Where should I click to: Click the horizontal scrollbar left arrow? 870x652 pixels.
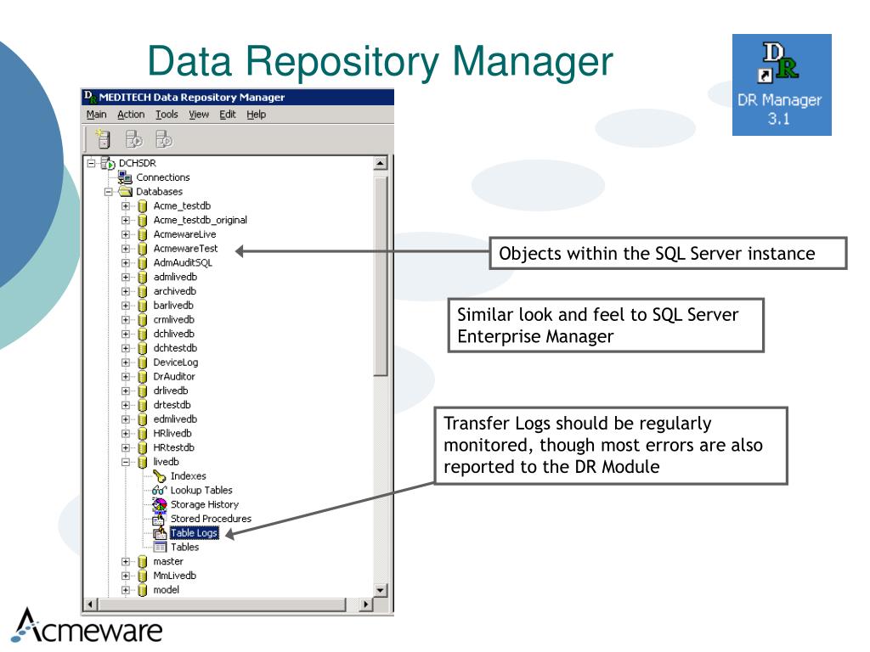pos(90,604)
